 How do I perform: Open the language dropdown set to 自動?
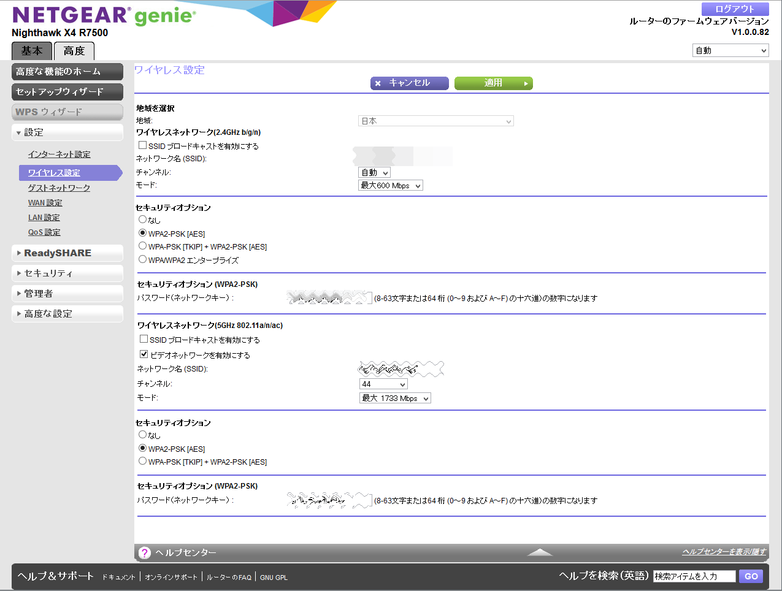[x=730, y=51]
